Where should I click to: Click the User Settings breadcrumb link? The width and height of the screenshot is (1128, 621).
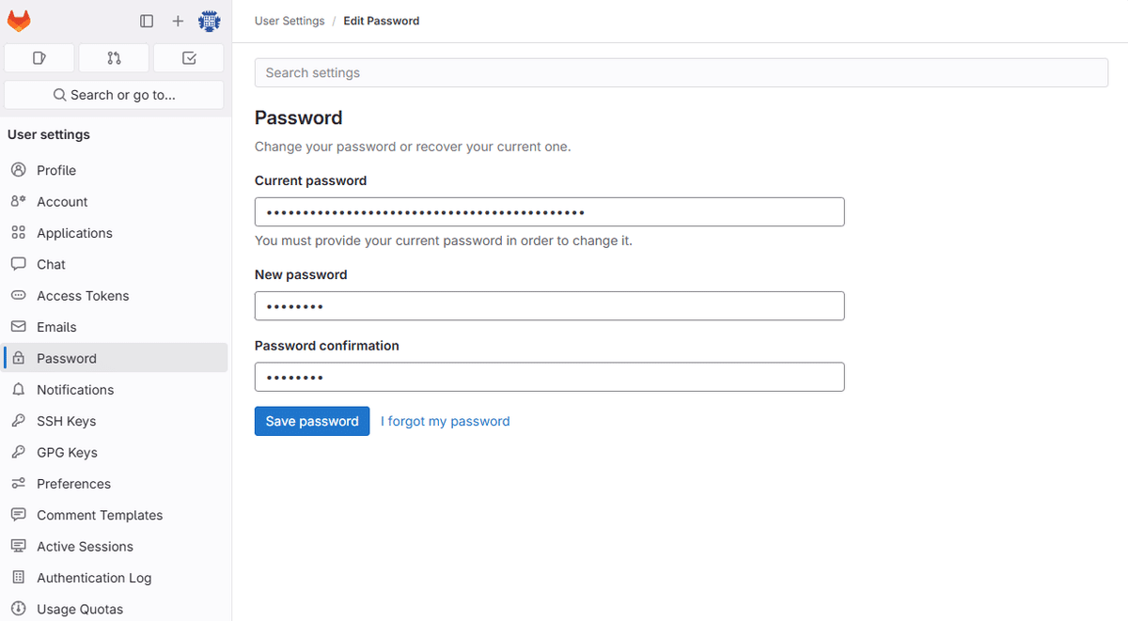(x=289, y=20)
